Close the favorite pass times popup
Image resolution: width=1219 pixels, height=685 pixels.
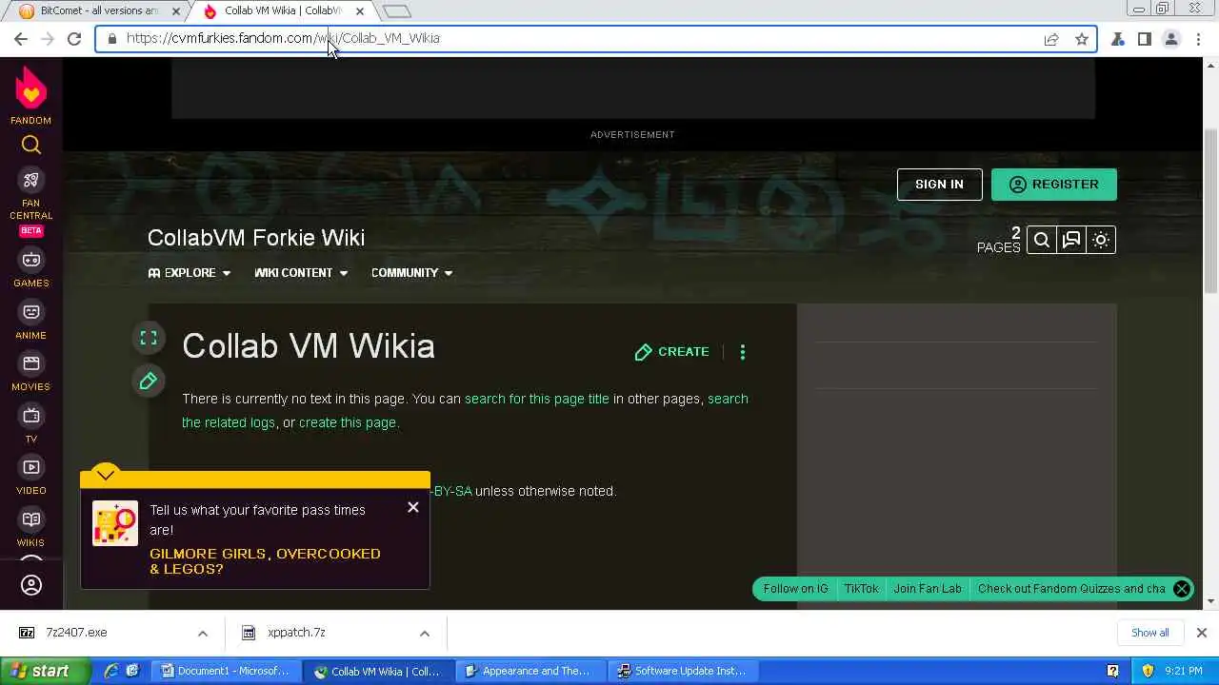pyautogui.click(x=413, y=507)
